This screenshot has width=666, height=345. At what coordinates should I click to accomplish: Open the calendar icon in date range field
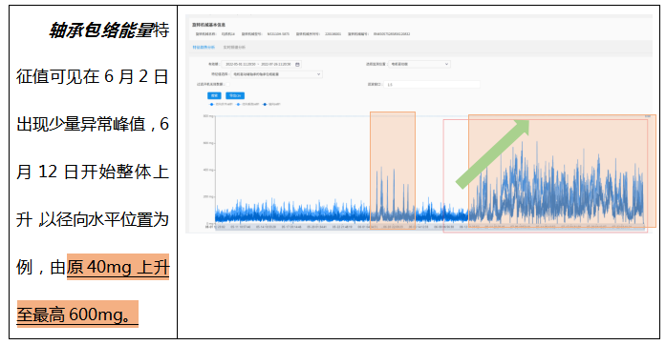point(298,65)
